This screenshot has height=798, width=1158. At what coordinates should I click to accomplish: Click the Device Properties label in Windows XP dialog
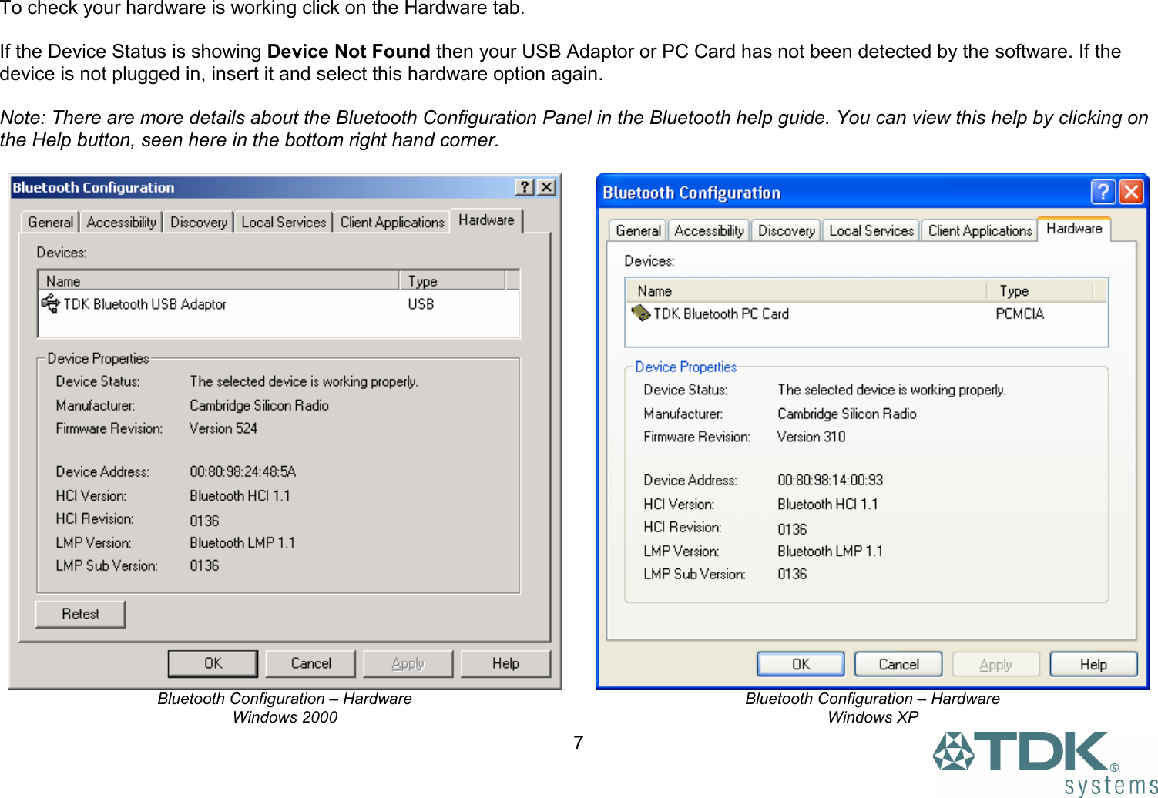pos(686,367)
